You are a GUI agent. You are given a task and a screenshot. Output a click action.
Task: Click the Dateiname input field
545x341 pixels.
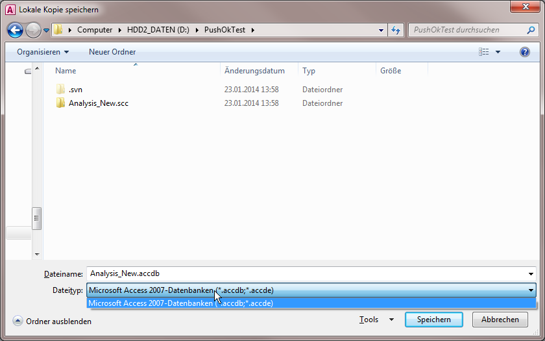(305, 274)
